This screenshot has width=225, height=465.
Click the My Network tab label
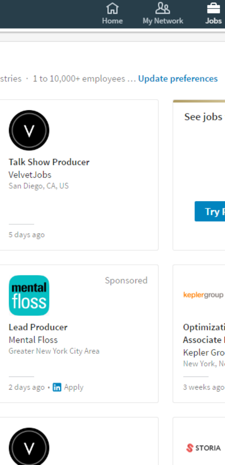coord(163,21)
